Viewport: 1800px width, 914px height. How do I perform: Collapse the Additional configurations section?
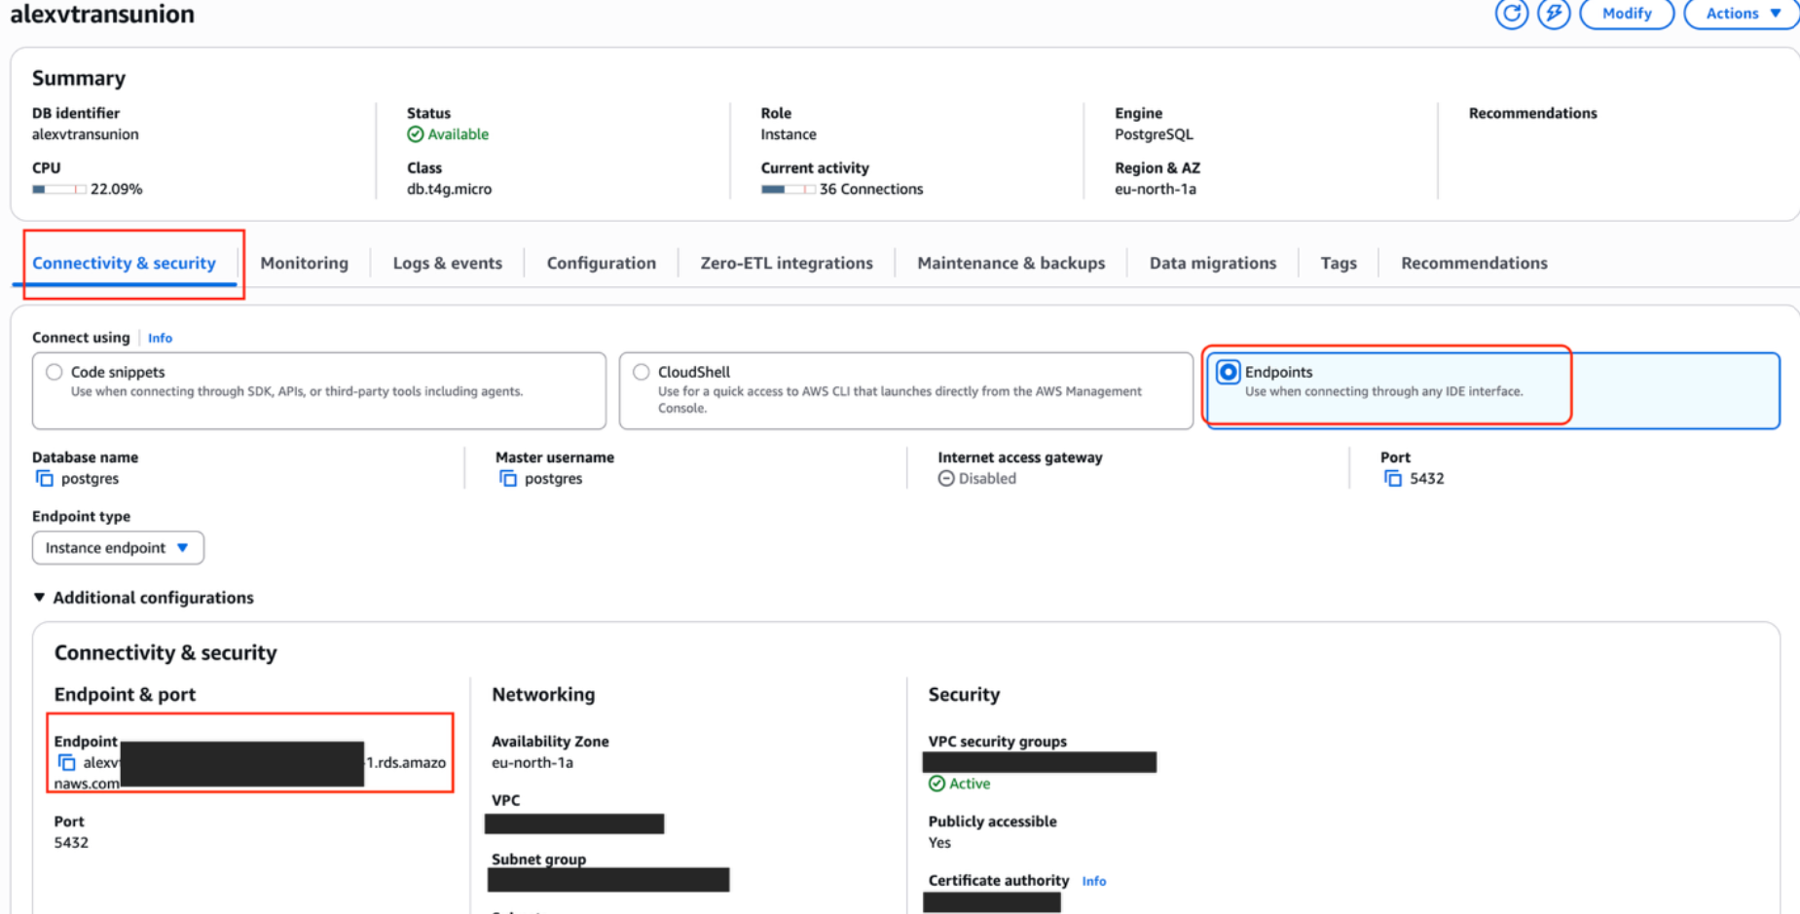pyautogui.click(x=143, y=598)
